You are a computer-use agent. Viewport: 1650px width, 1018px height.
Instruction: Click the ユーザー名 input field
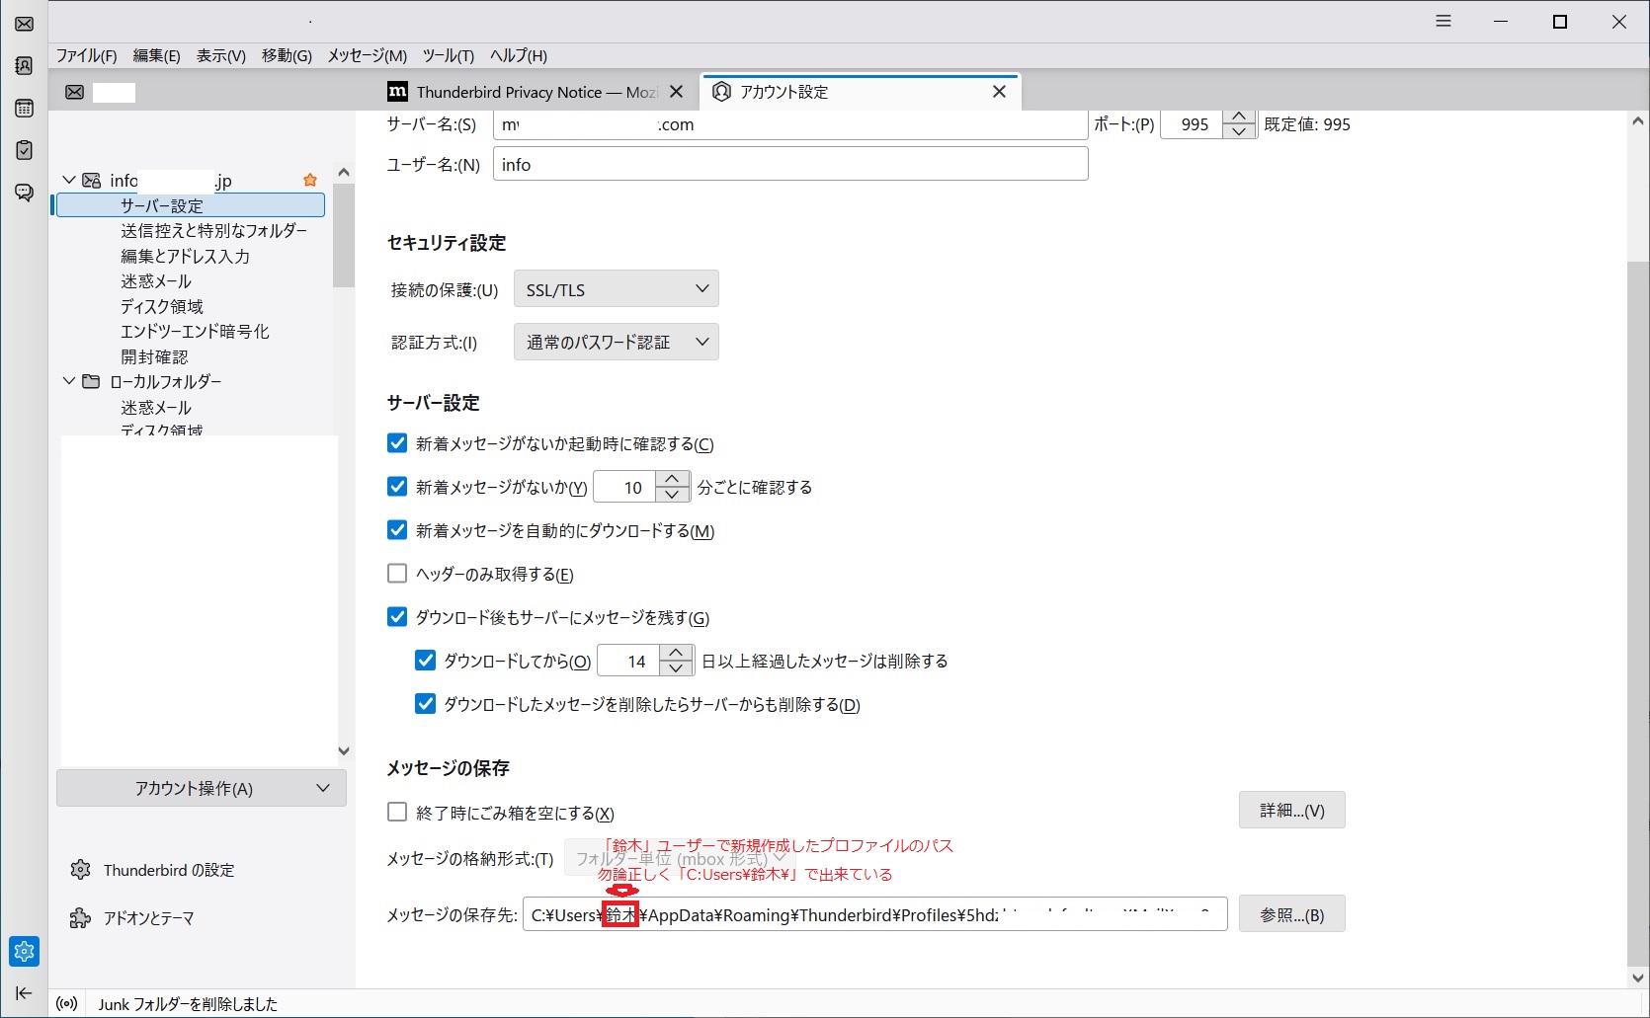pos(790,164)
